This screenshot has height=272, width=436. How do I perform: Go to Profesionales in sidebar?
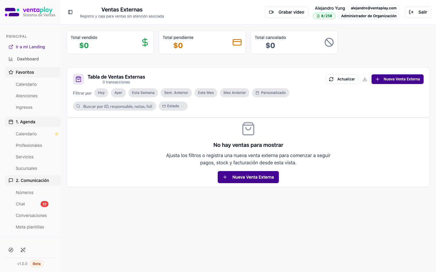29,145
